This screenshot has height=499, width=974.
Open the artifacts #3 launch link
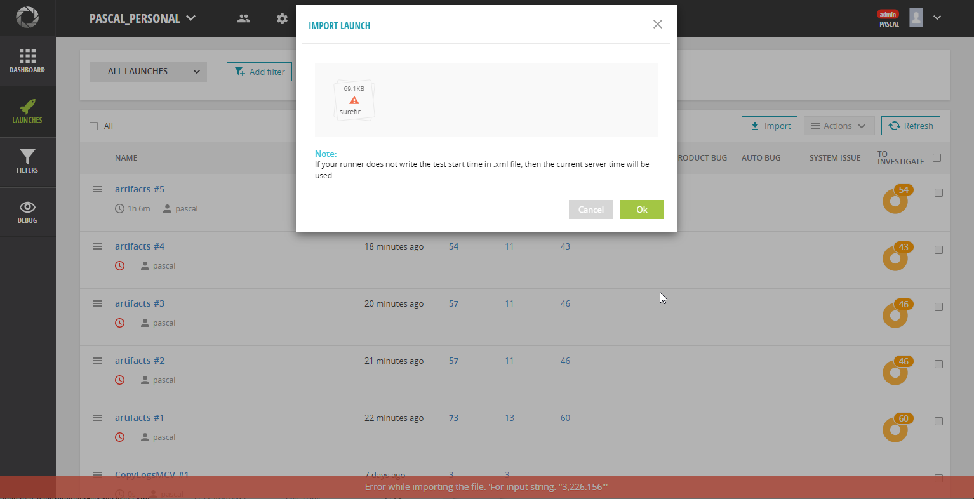click(140, 303)
